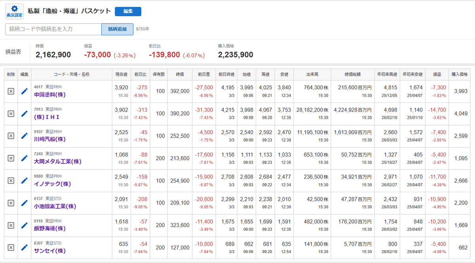This screenshot has height=263, width=475.
Task: Edit 大同メタル工業 with pencil icon
Action: point(25,158)
